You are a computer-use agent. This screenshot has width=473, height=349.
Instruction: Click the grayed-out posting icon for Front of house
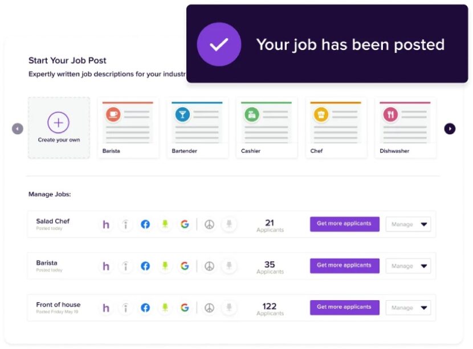pyautogui.click(x=229, y=308)
